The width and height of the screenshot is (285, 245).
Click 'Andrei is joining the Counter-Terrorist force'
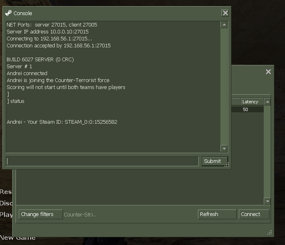(58, 80)
